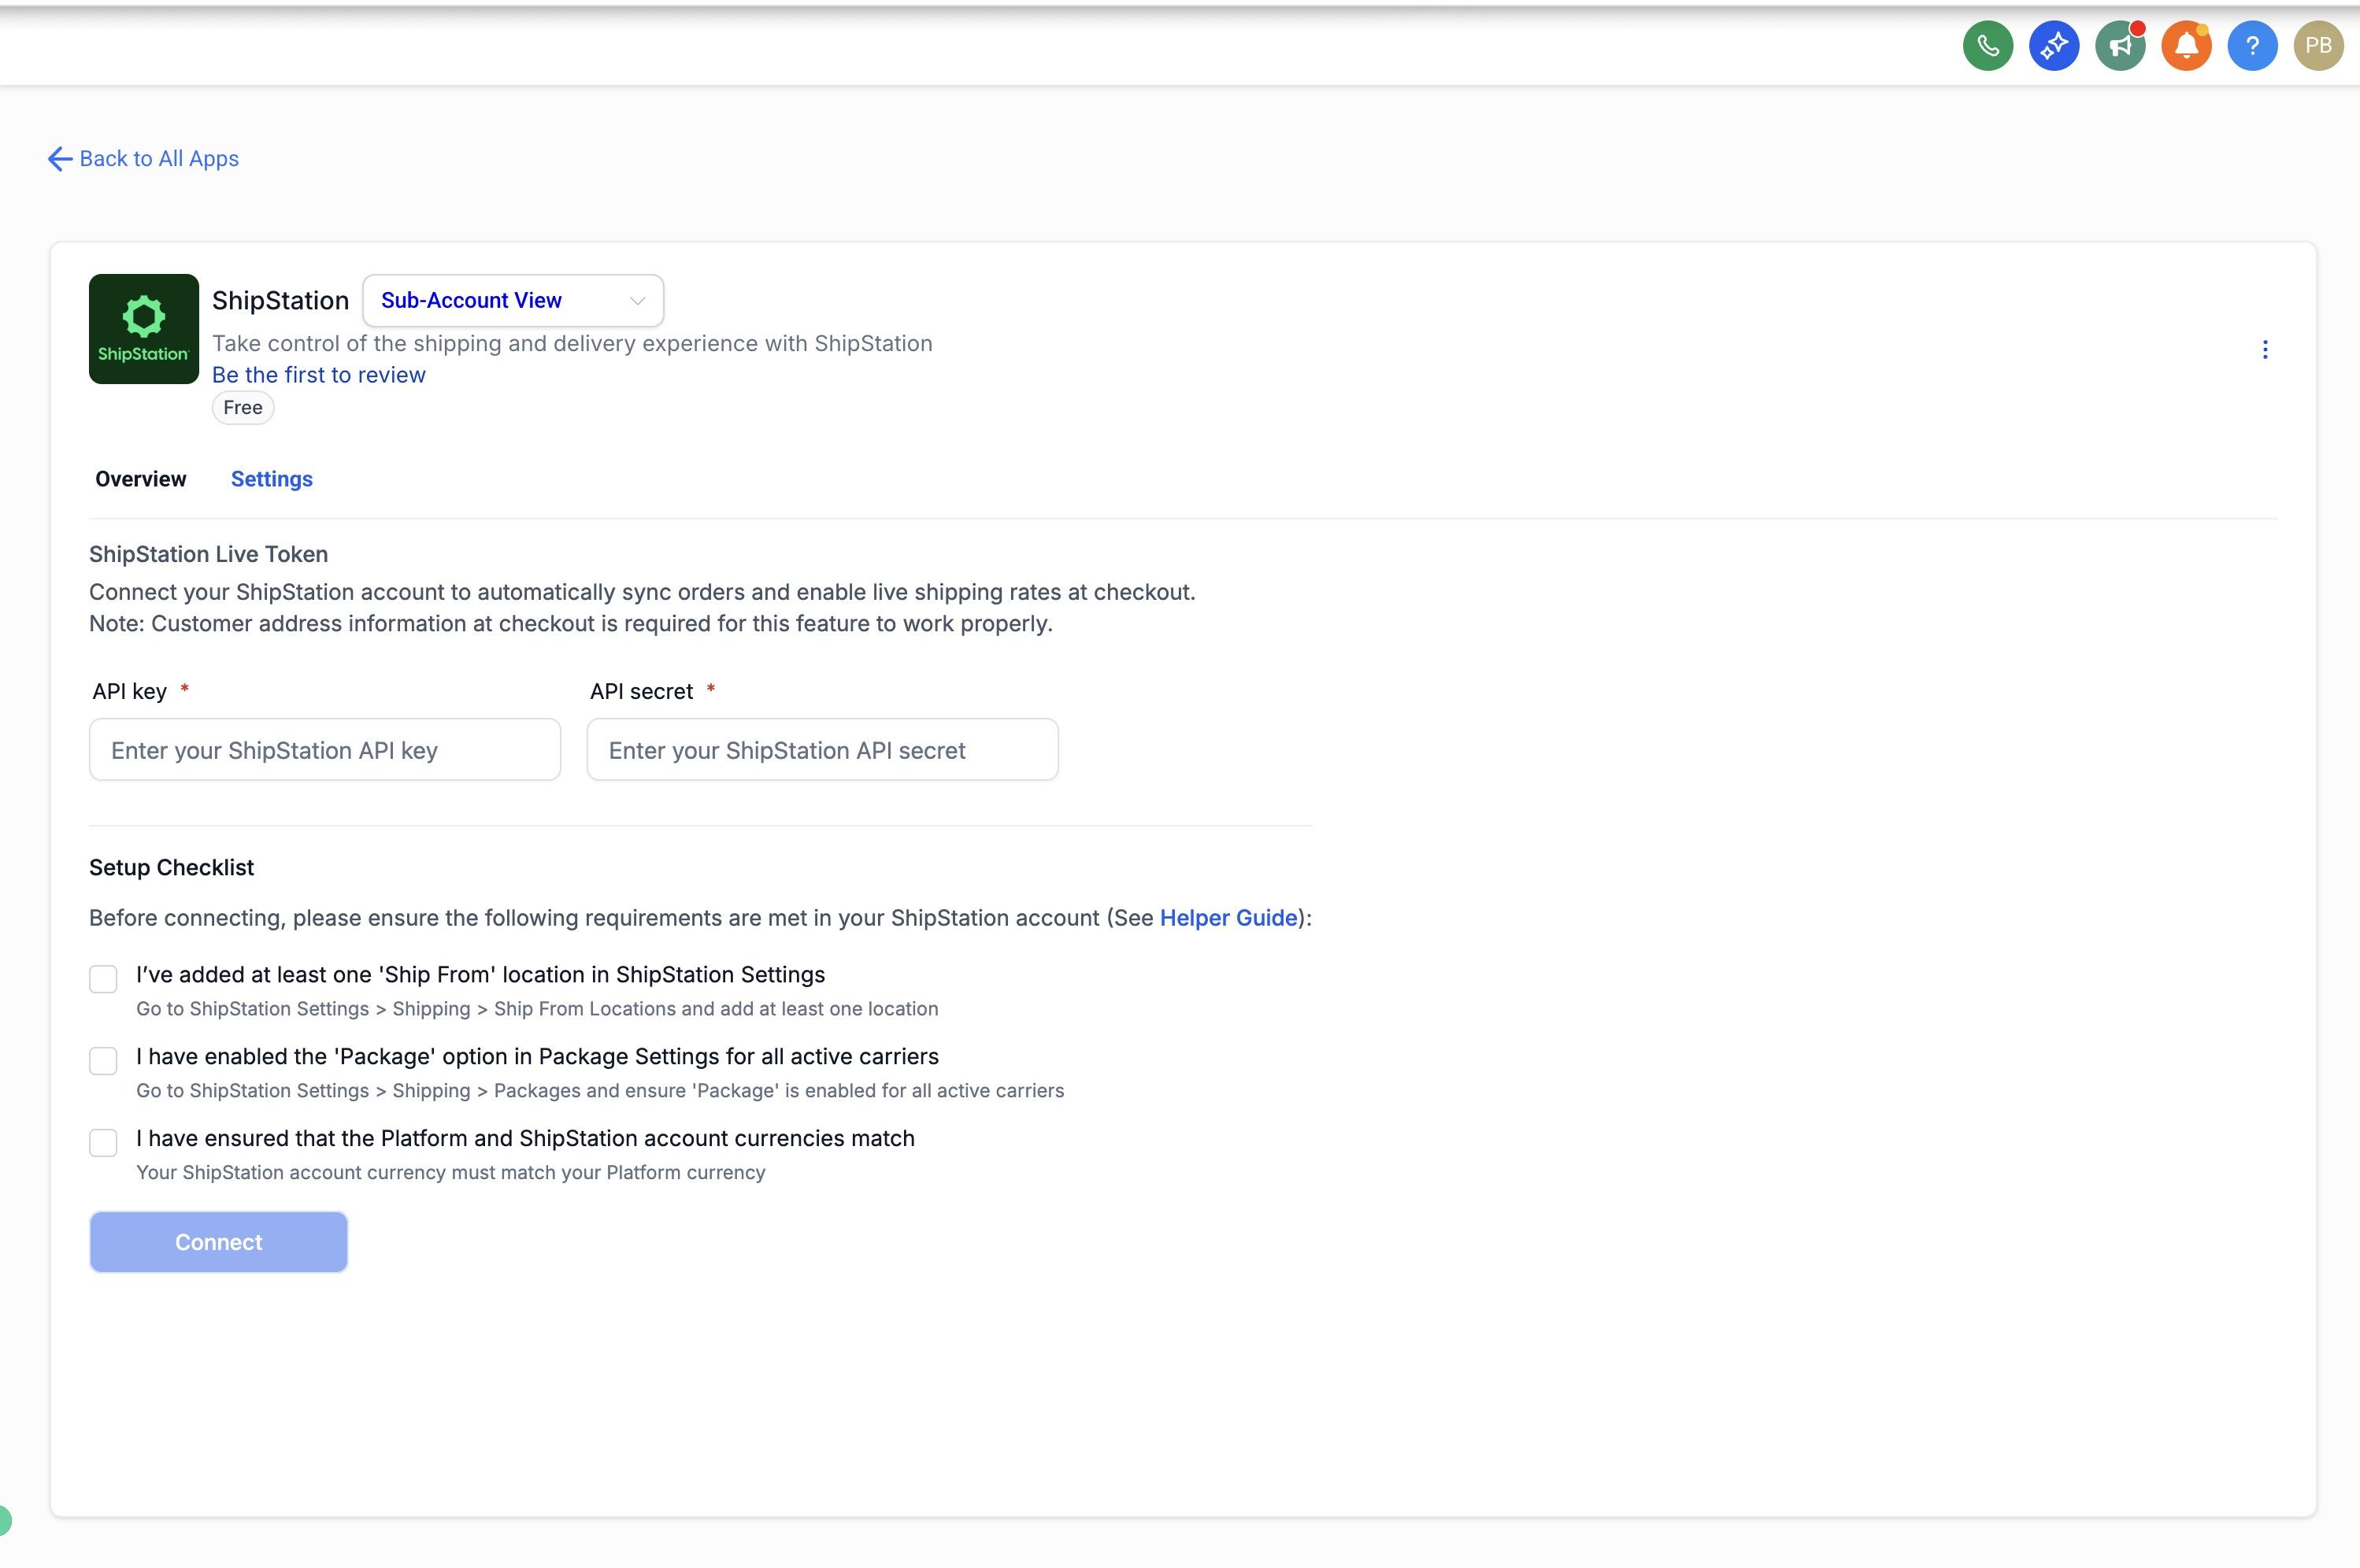Focus the ShipStation API key field

(x=325, y=750)
